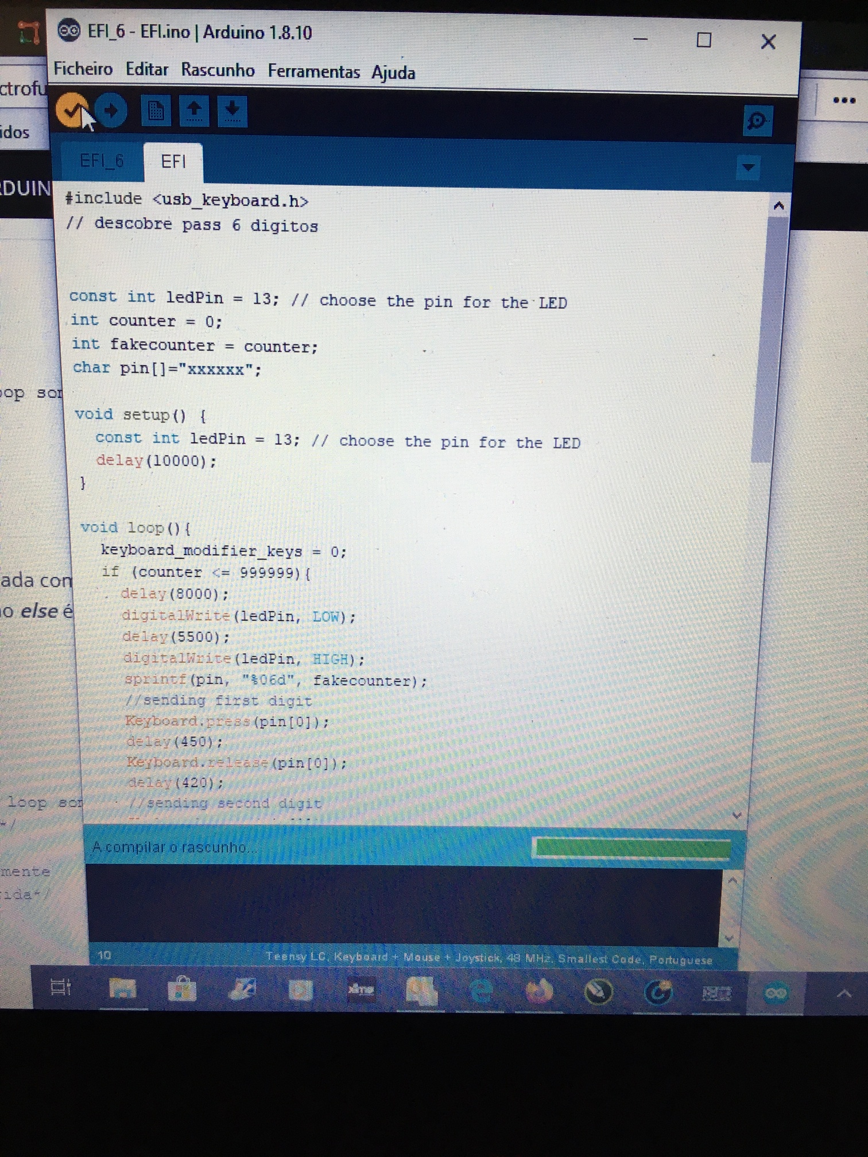Click 'Keyboard.release(pin[0]);' line

pos(237,763)
